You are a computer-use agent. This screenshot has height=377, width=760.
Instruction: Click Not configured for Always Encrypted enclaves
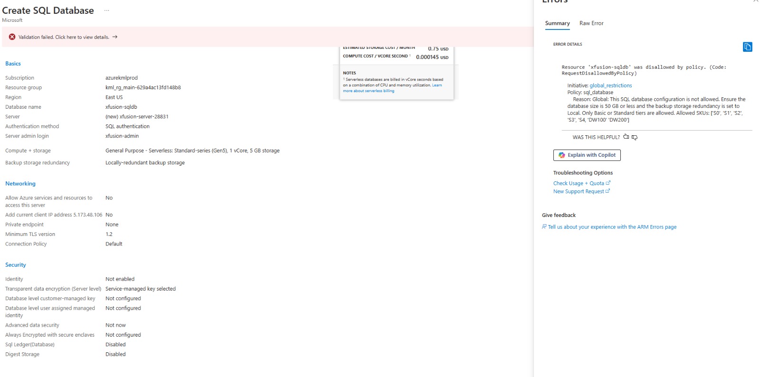123,335
